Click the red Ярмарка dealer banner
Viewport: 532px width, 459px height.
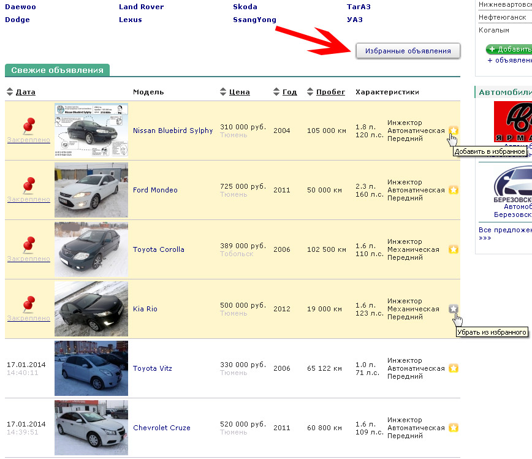(513, 122)
